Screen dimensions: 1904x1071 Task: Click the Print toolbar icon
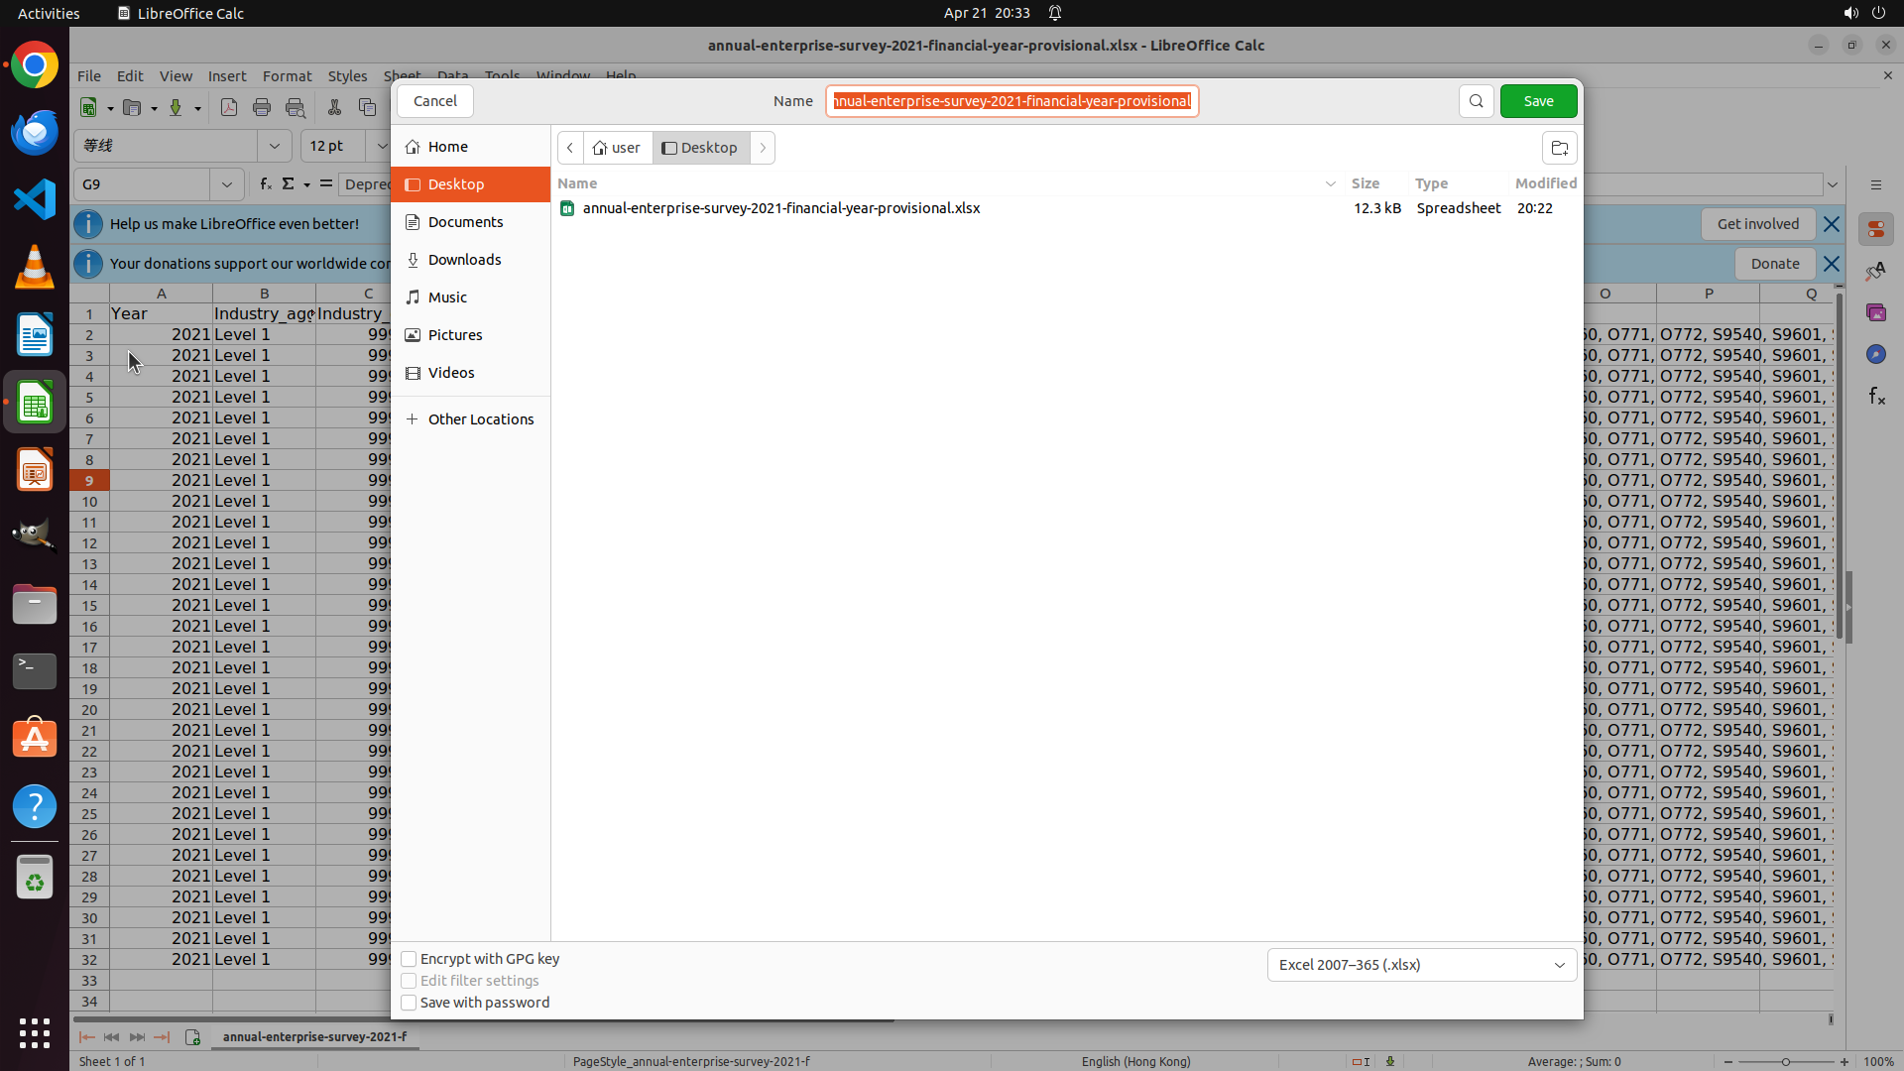click(x=262, y=107)
